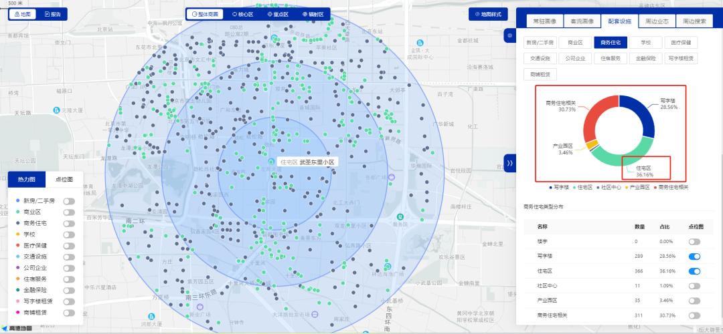The width and height of the screenshot is (723, 334).
Task: Select the 整体商圈 overall area mode
Action: click(205, 14)
